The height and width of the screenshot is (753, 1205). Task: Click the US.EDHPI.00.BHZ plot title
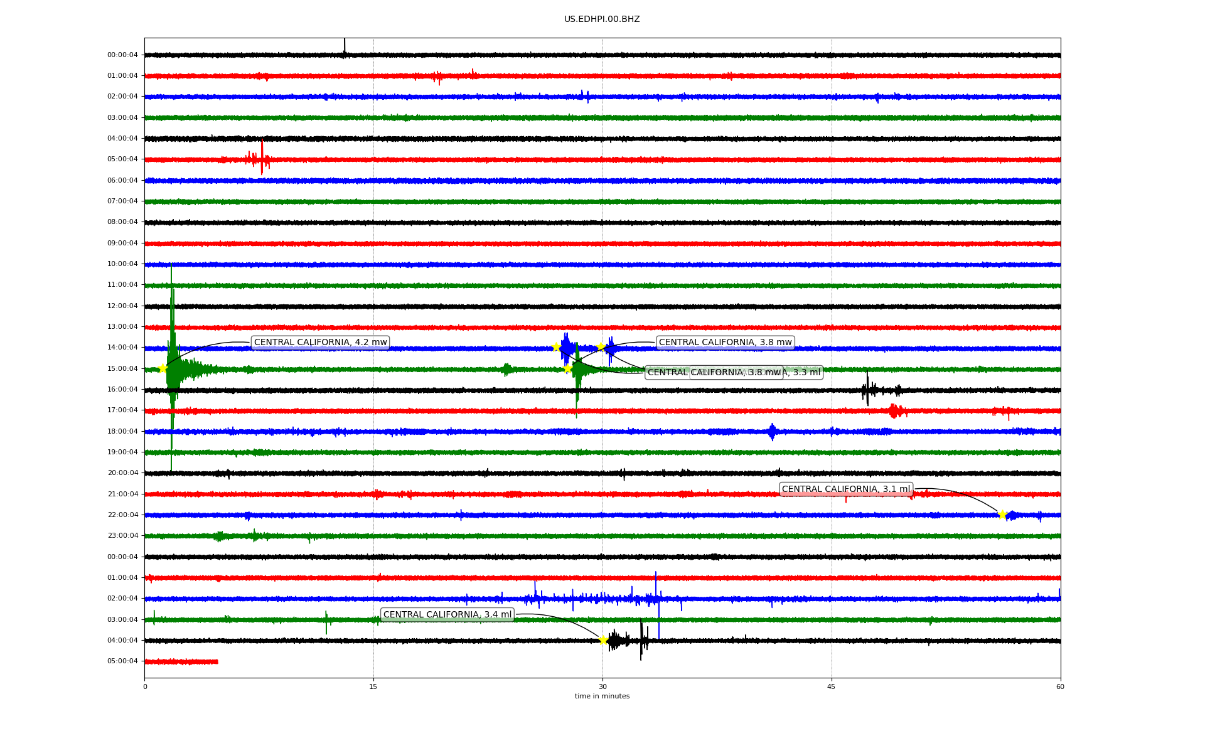coord(602,19)
